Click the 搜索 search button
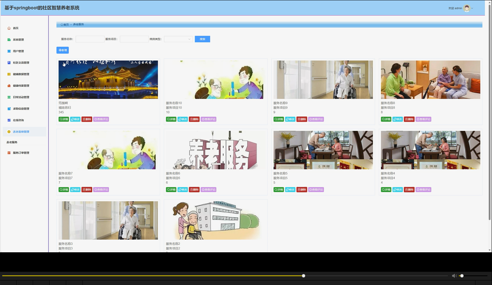 [203, 39]
